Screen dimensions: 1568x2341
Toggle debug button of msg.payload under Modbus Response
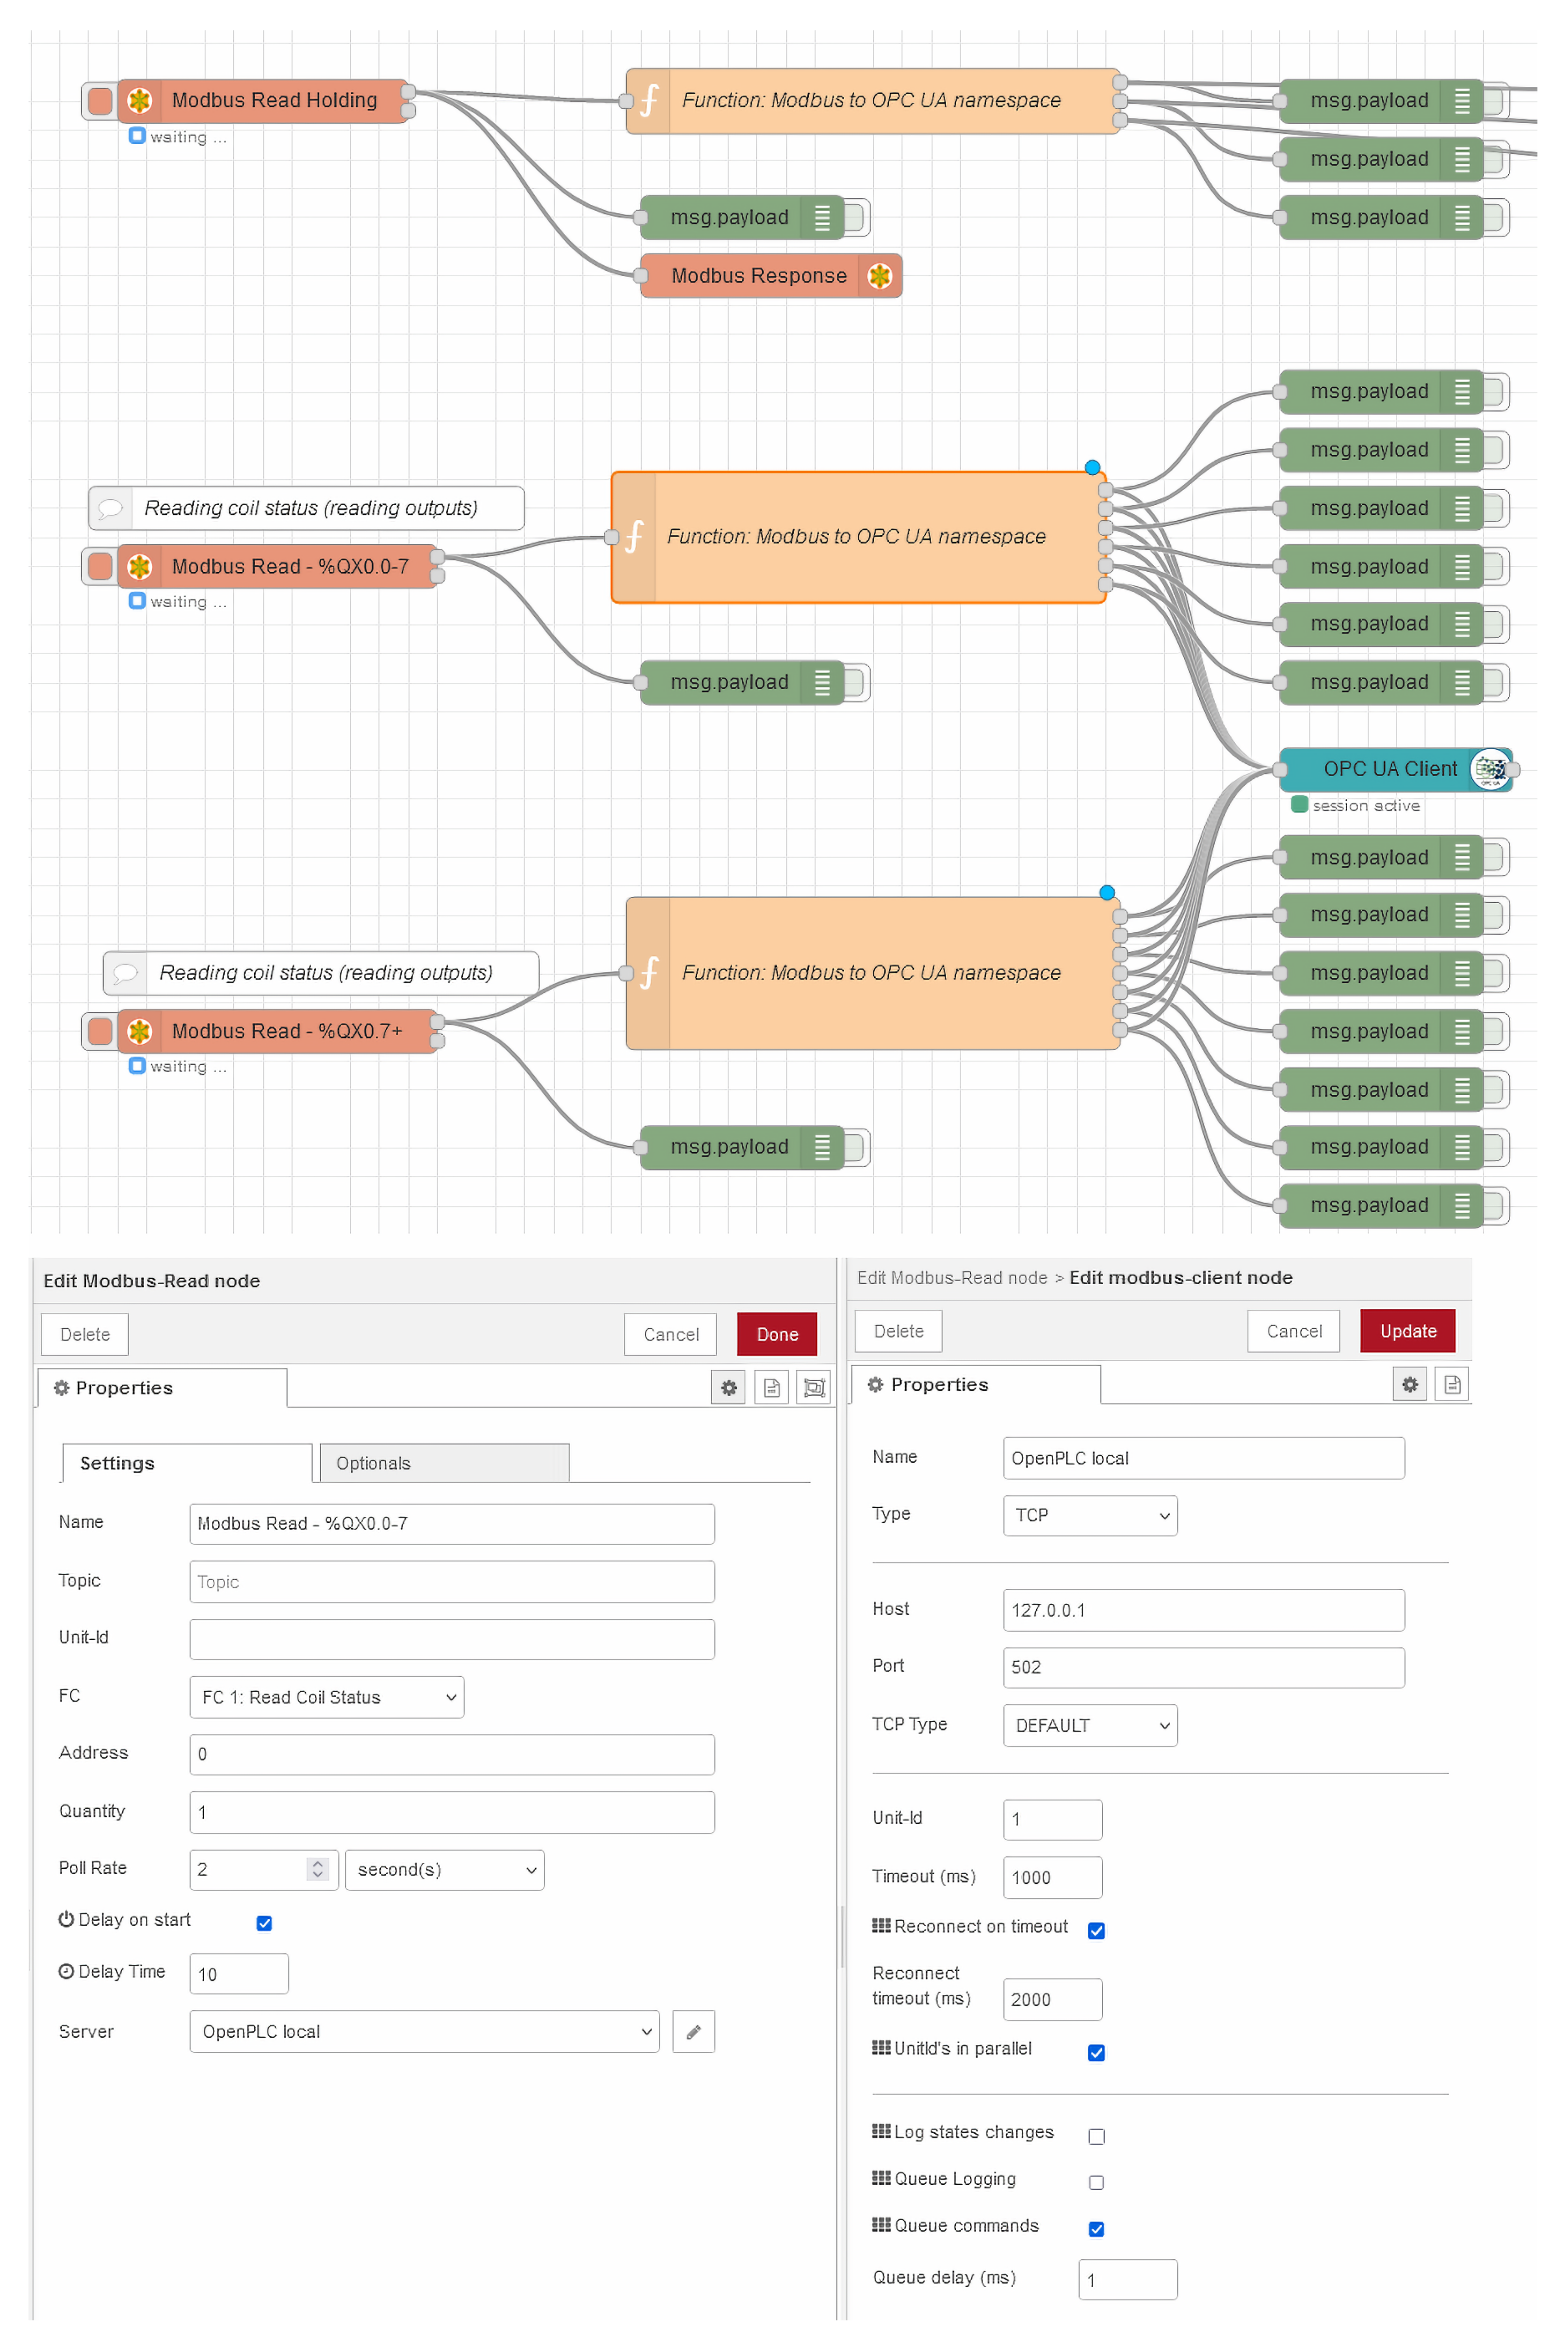(856, 682)
